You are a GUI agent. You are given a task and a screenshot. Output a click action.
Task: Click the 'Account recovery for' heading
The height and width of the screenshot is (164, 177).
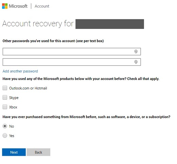click(x=38, y=23)
